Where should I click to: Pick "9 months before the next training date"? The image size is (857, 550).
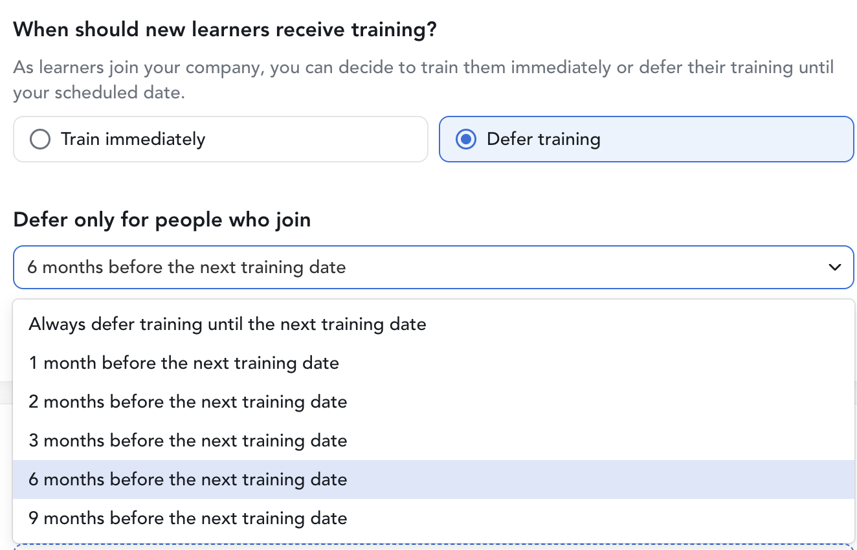(x=188, y=518)
